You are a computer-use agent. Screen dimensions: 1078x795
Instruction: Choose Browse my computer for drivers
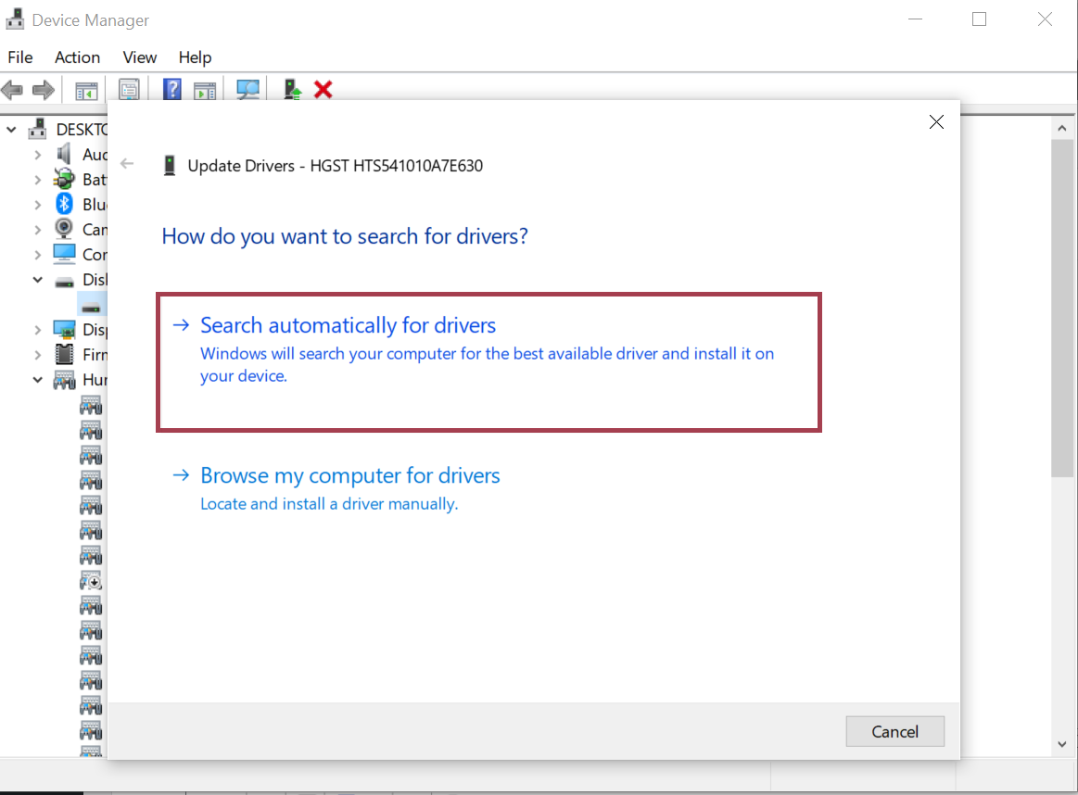(350, 475)
